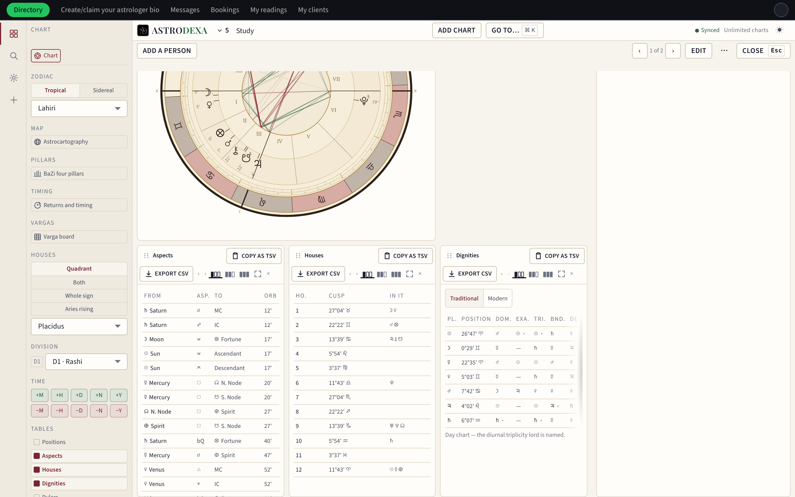The width and height of the screenshot is (795, 497).
Task: Copy Houses table as TSV
Action: click(x=405, y=256)
